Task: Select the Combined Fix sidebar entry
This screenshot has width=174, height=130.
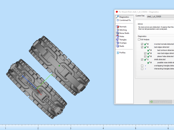Action: click(x=124, y=20)
